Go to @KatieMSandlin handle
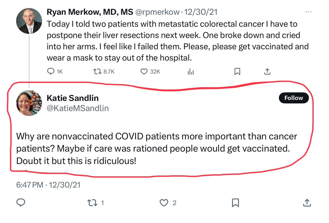The image size is (329, 223). coord(78,108)
